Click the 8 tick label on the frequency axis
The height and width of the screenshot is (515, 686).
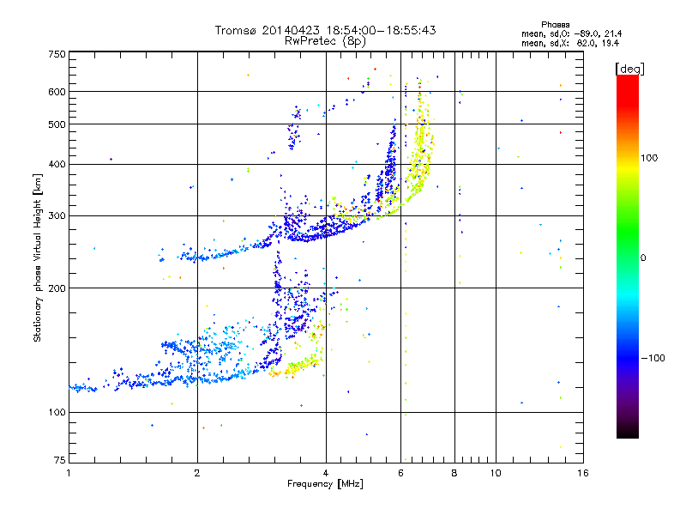point(454,473)
